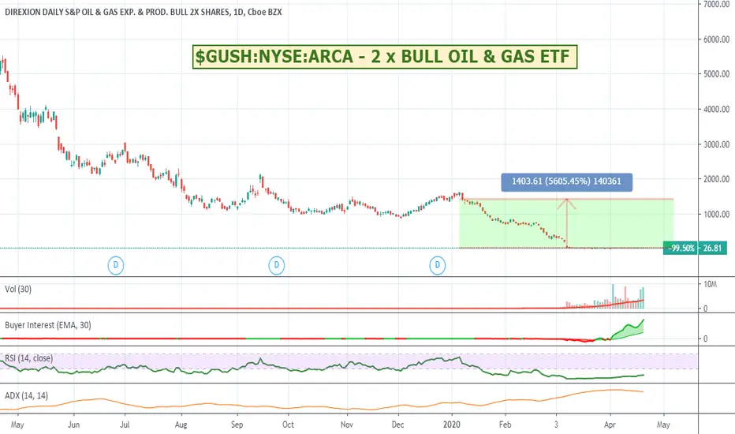
Task: Click the 7000.00 price axis label
Action: 716,4
